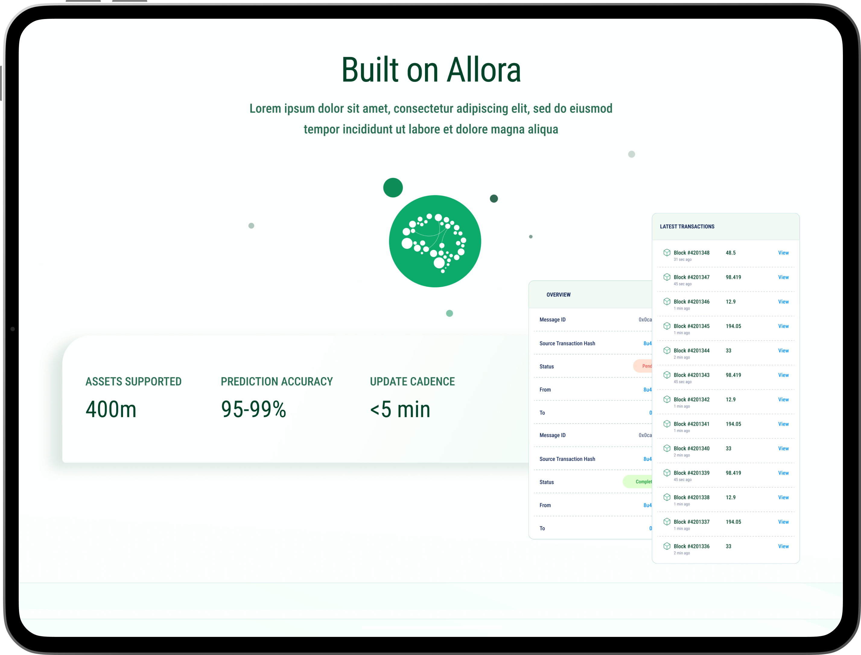Viewport: 861px width, 655px height.
Task: Click the first Source Transaction Hash value
Action: [647, 343]
